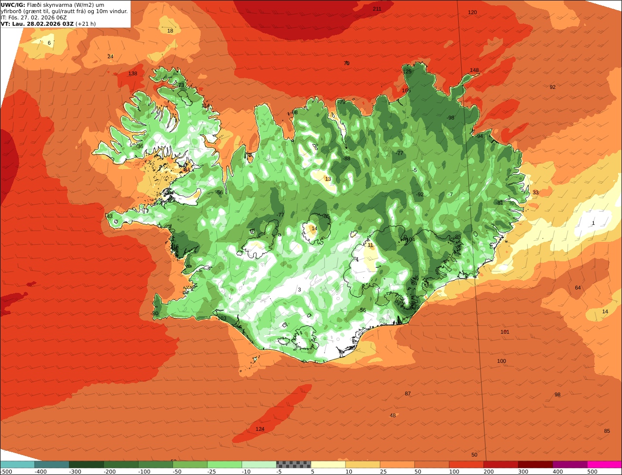Click the '124' value in the red streak

click(260, 429)
